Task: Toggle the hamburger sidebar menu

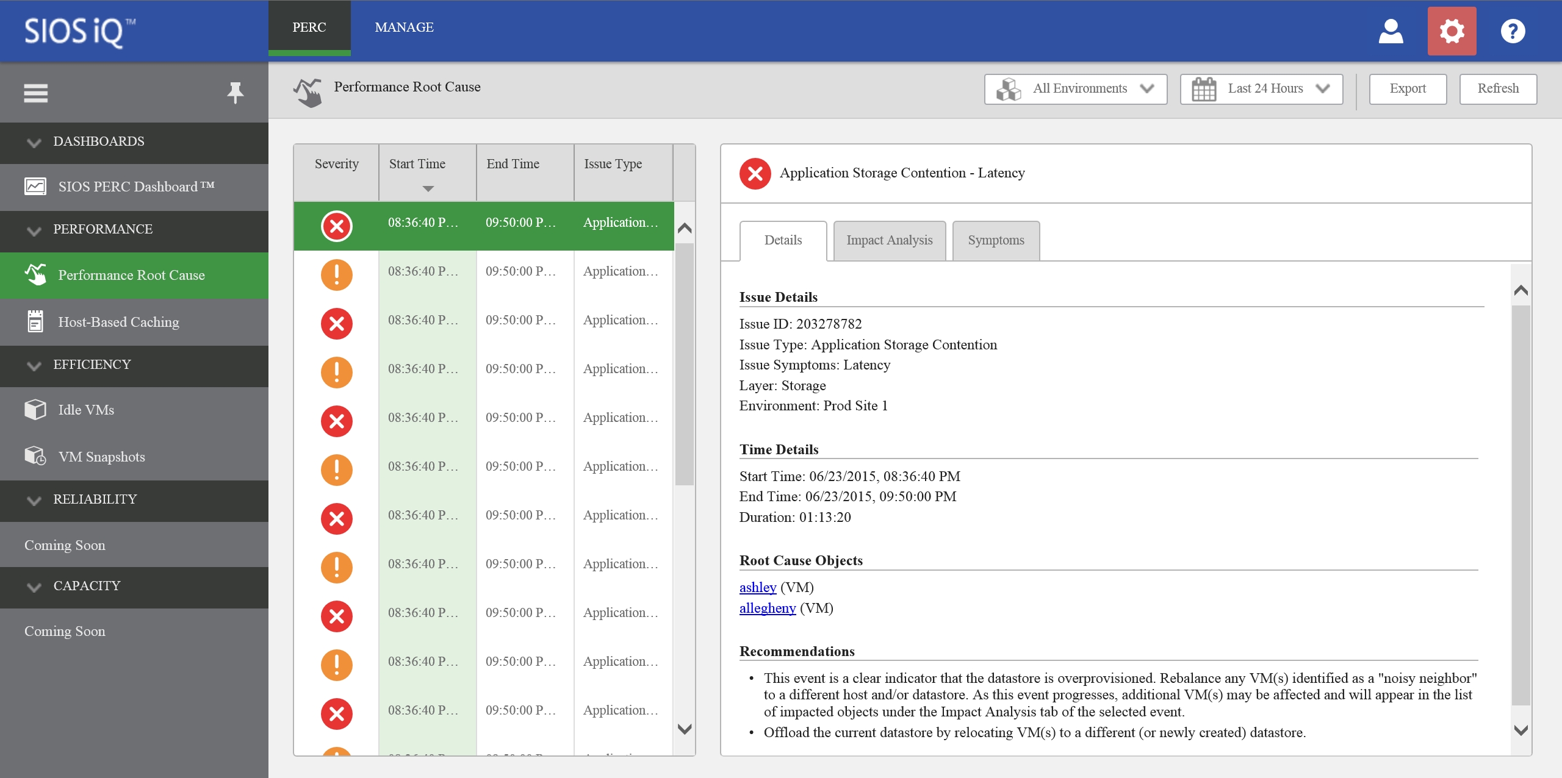Action: [36, 93]
